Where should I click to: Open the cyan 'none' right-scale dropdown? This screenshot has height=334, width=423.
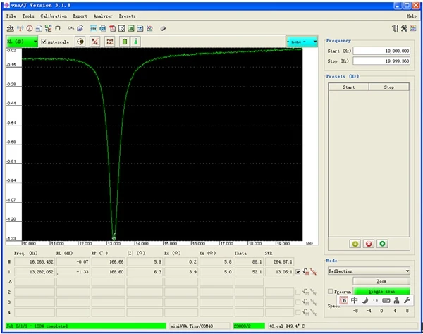coord(302,42)
